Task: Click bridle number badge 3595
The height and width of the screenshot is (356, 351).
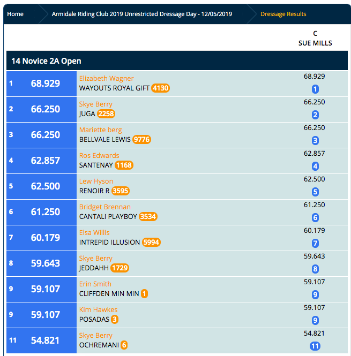Action: click(x=121, y=191)
